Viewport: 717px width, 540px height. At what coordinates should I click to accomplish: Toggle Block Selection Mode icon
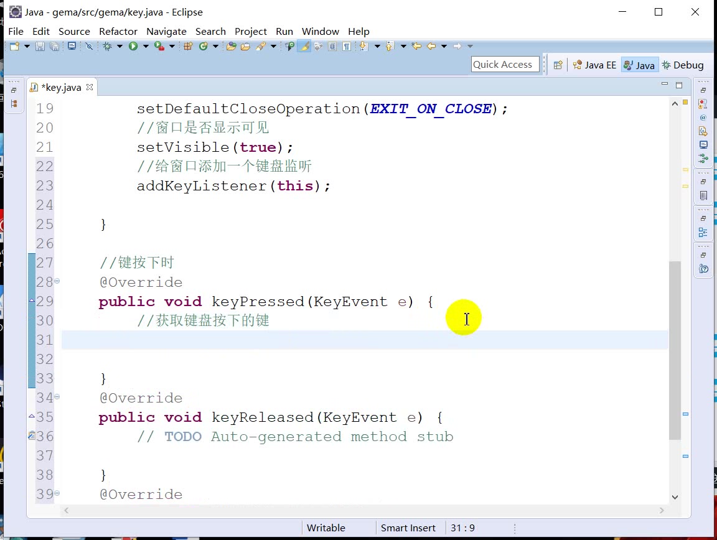pos(332,46)
